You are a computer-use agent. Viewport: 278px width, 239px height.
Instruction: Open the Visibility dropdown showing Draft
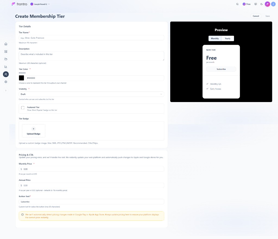91,94
